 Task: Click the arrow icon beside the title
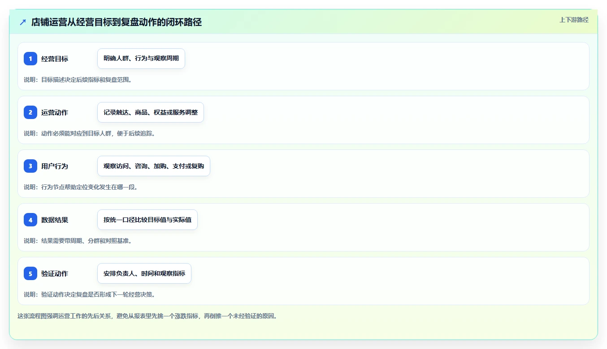tap(23, 22)
